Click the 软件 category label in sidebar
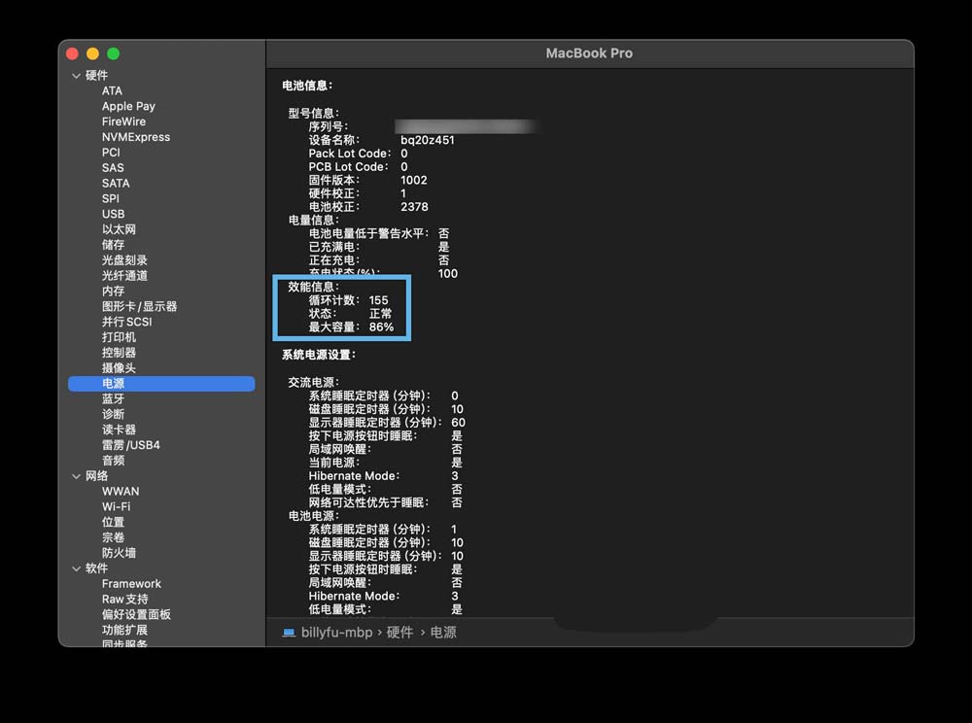Image resolution: width=972 pixels, height=723 pixels. pos(96,568)
